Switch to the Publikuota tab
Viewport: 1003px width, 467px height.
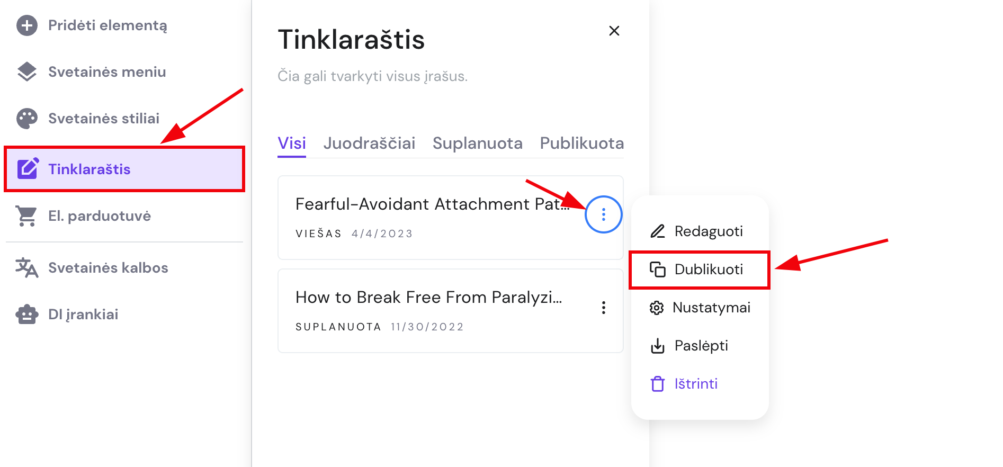[x=581, y=143]
